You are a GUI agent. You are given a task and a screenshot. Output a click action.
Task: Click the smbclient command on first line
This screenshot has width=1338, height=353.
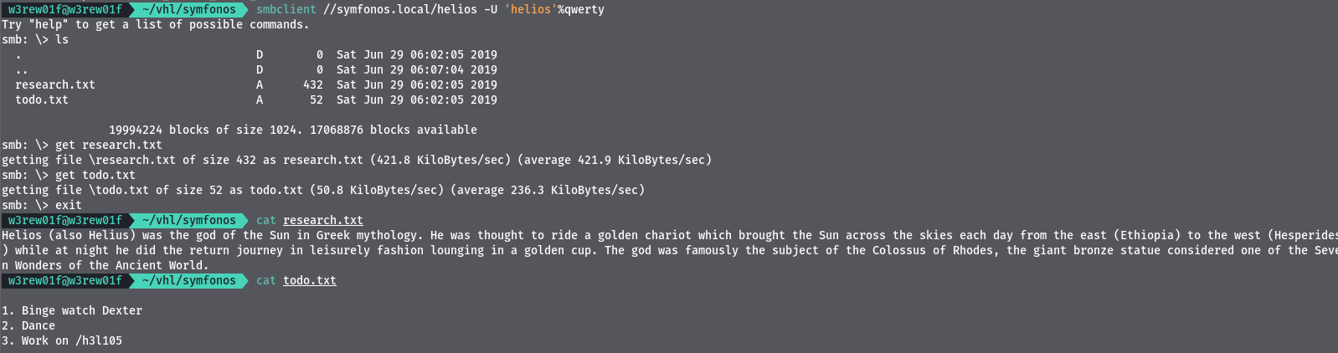tap(286, 9)
